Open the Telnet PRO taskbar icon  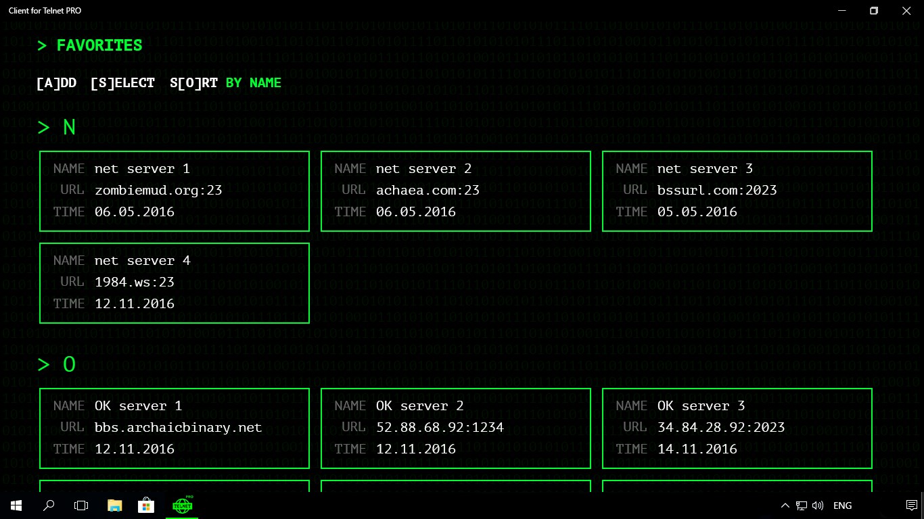point(182,505)
